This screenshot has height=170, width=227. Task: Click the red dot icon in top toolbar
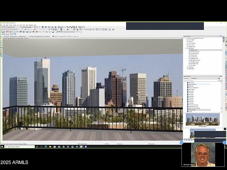(x=56, y=27)
